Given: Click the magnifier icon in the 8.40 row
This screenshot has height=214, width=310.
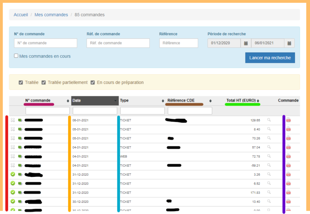Looking at the screenshot, I should [x=269, y=129].
